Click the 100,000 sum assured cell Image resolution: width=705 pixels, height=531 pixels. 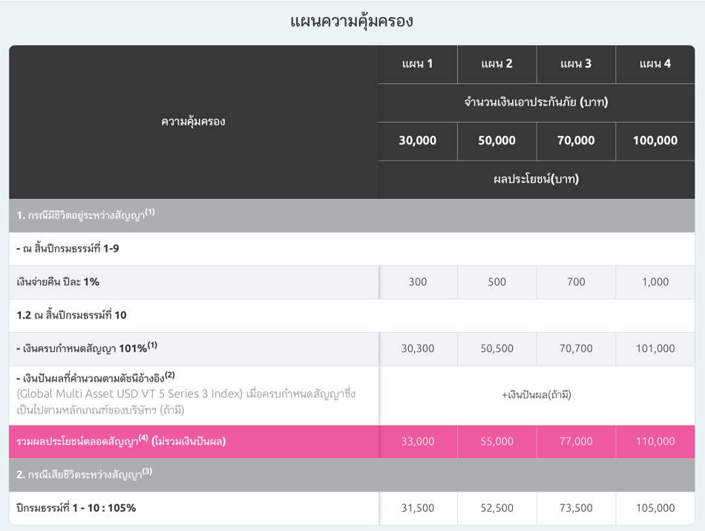click(655, 141)
